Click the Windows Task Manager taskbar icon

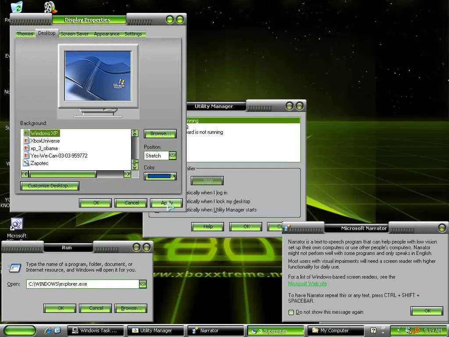75,330
